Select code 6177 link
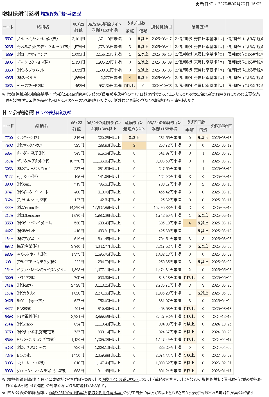 point(9,177)
